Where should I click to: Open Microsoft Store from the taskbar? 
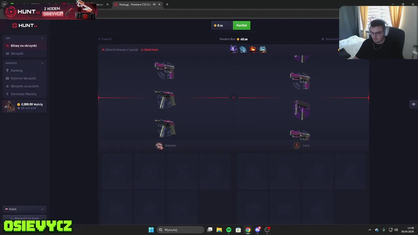pos(238,230)
